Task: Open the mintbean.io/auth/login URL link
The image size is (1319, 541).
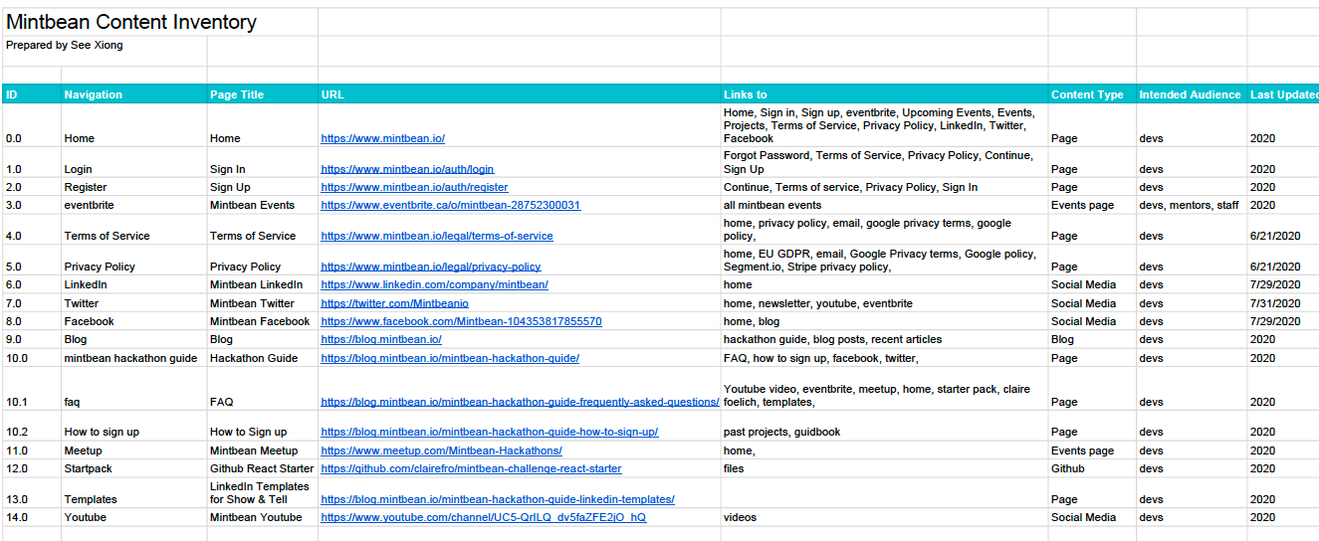Action: pyautogui.click(x=407, y=170)
